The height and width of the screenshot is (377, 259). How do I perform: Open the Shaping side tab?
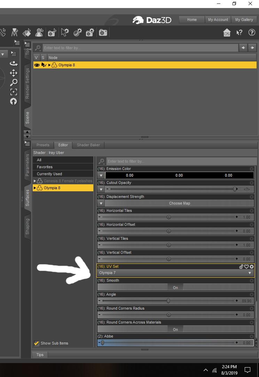pyautogui.click(x=28, y=226)
